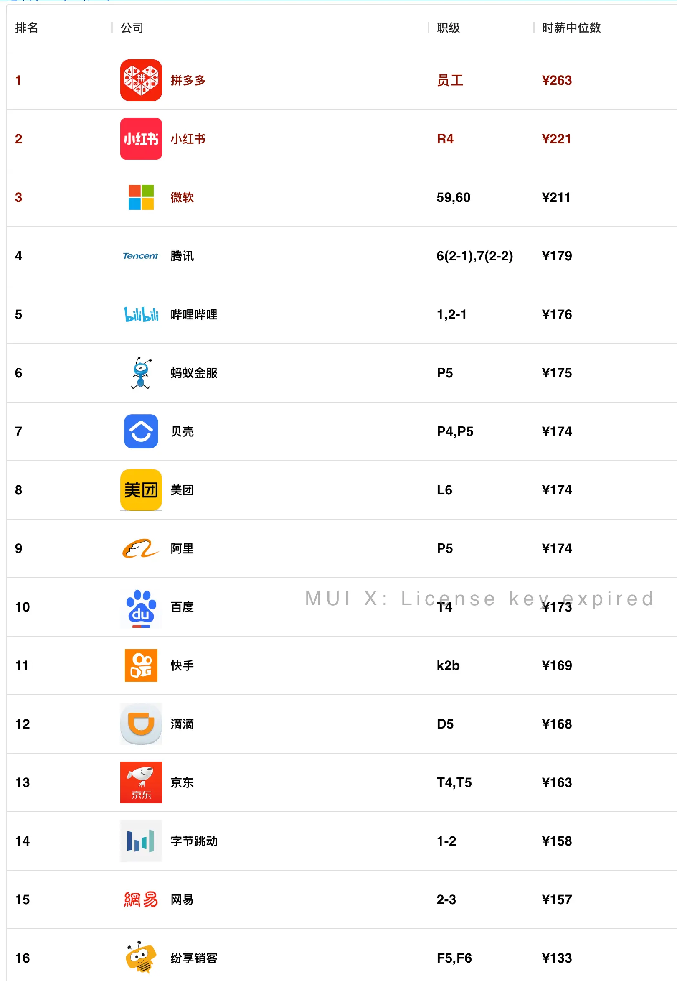Image resolution: width=677 pixels, height=981 pixels.
Task: Click the yellow Meituan logo icon
Action: click(141, 490)
